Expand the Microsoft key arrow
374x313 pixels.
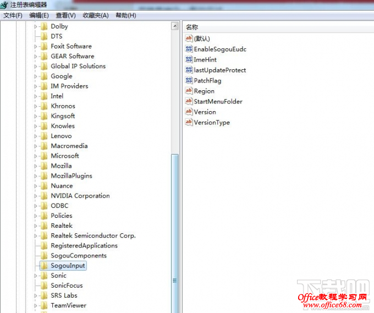pyautogui.click(x=36, y=156)
